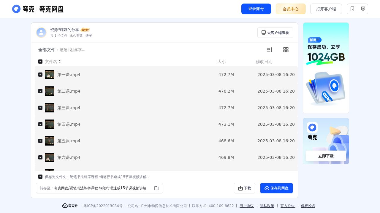This screenshot has width=380, height=213.
Task: Click 资源*婷婷的分享 sharer name
Action: click(x=65, y=30)
